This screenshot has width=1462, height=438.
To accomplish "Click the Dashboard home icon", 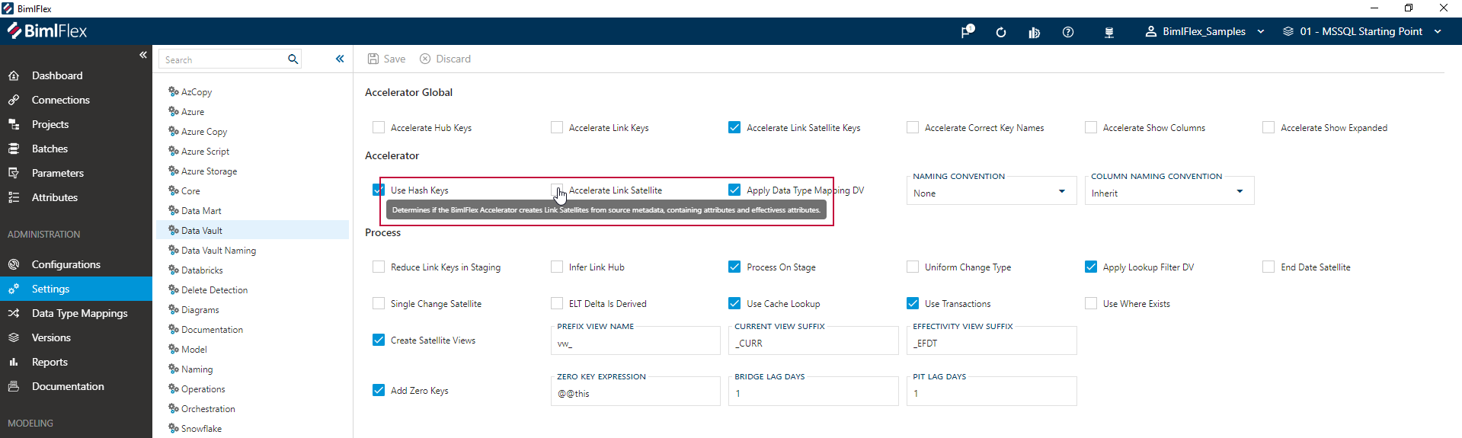I will point(14,75).
